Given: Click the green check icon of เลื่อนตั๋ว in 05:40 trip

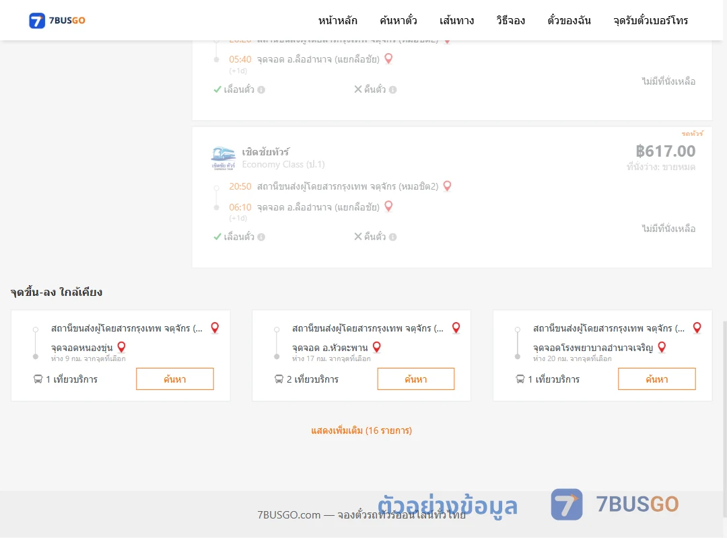Looking at the screenshot, I should click(217, 89).
